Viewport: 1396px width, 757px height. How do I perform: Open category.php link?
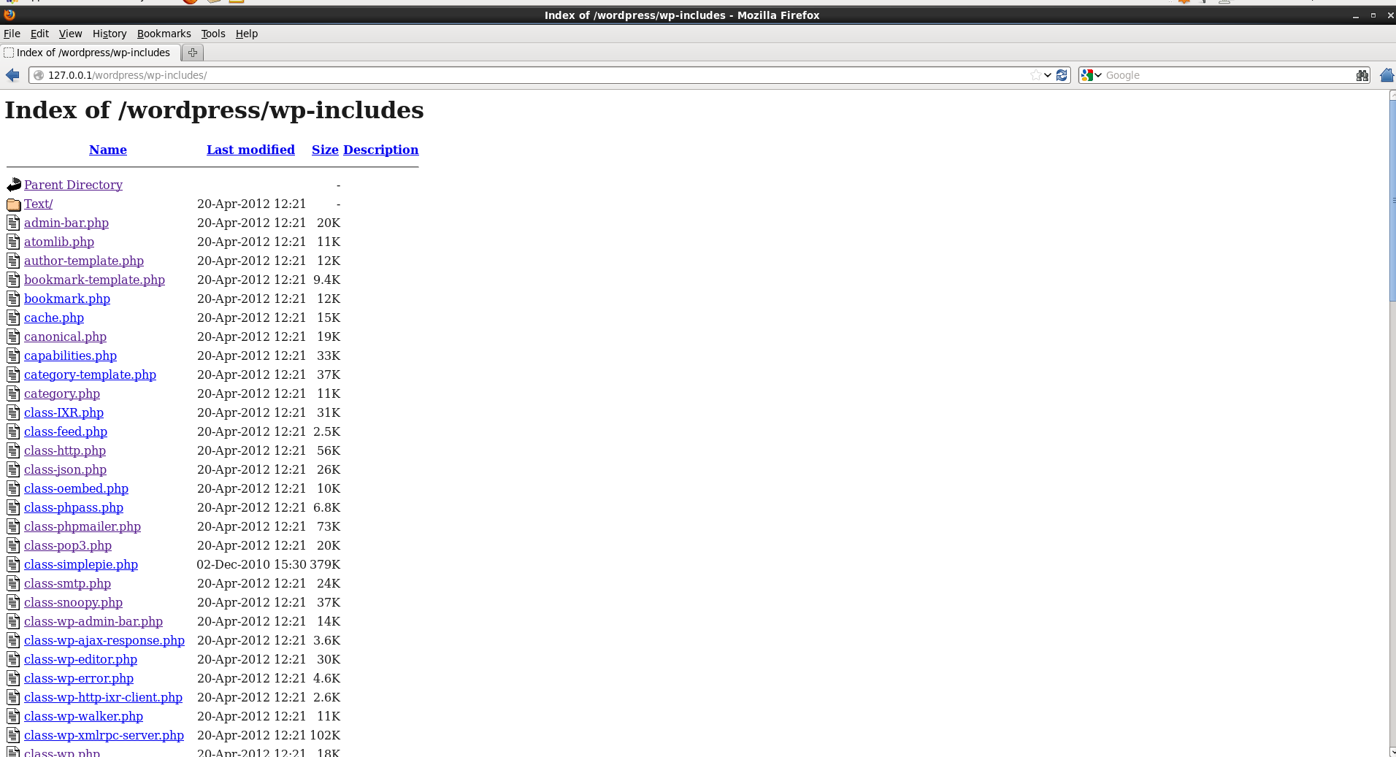(62, 393)
